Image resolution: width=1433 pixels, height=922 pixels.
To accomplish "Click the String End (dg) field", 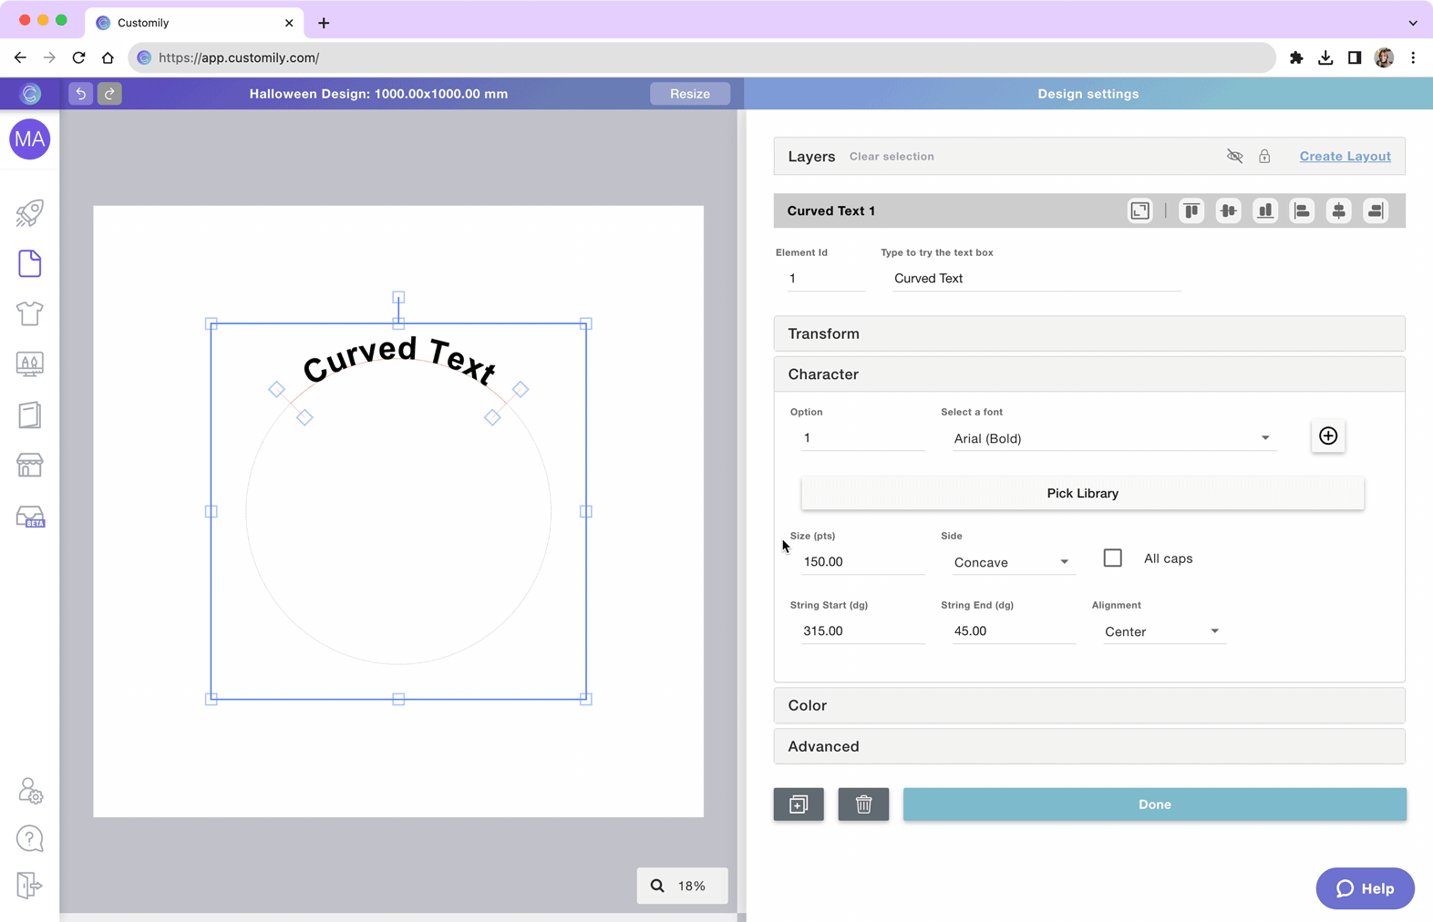I will [1014, 631].
